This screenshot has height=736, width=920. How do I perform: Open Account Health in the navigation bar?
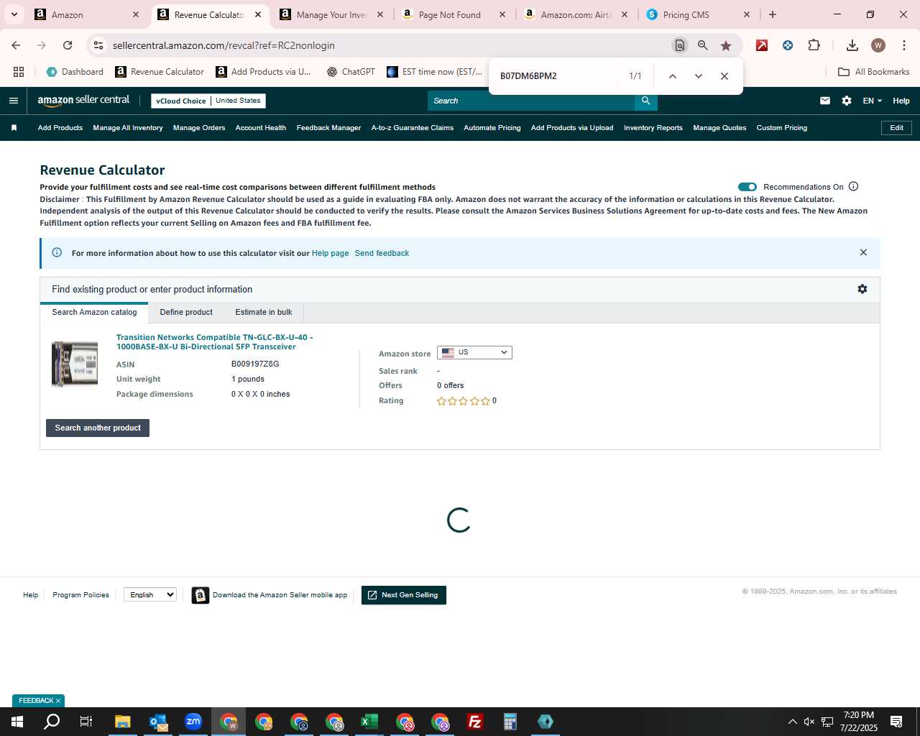point(261,128)
